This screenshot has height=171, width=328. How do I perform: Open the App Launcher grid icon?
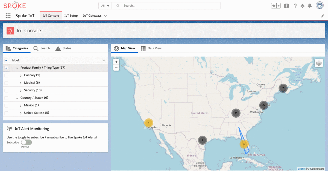click(x=8, y=16)
